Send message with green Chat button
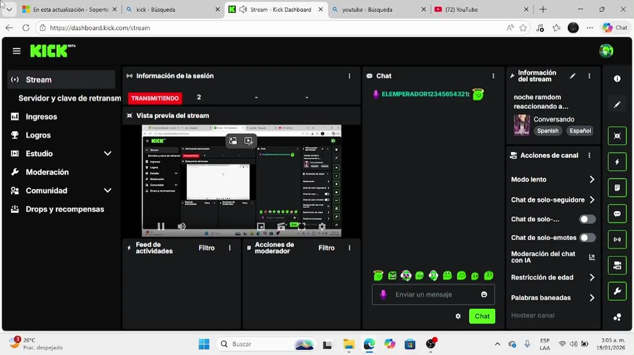 point(482,317)
